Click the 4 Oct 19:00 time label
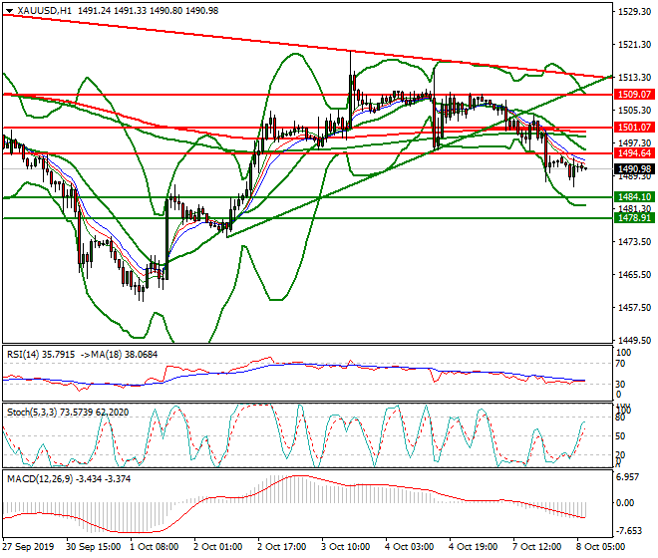Screen dimensions: 658x558 pos(473,547)
